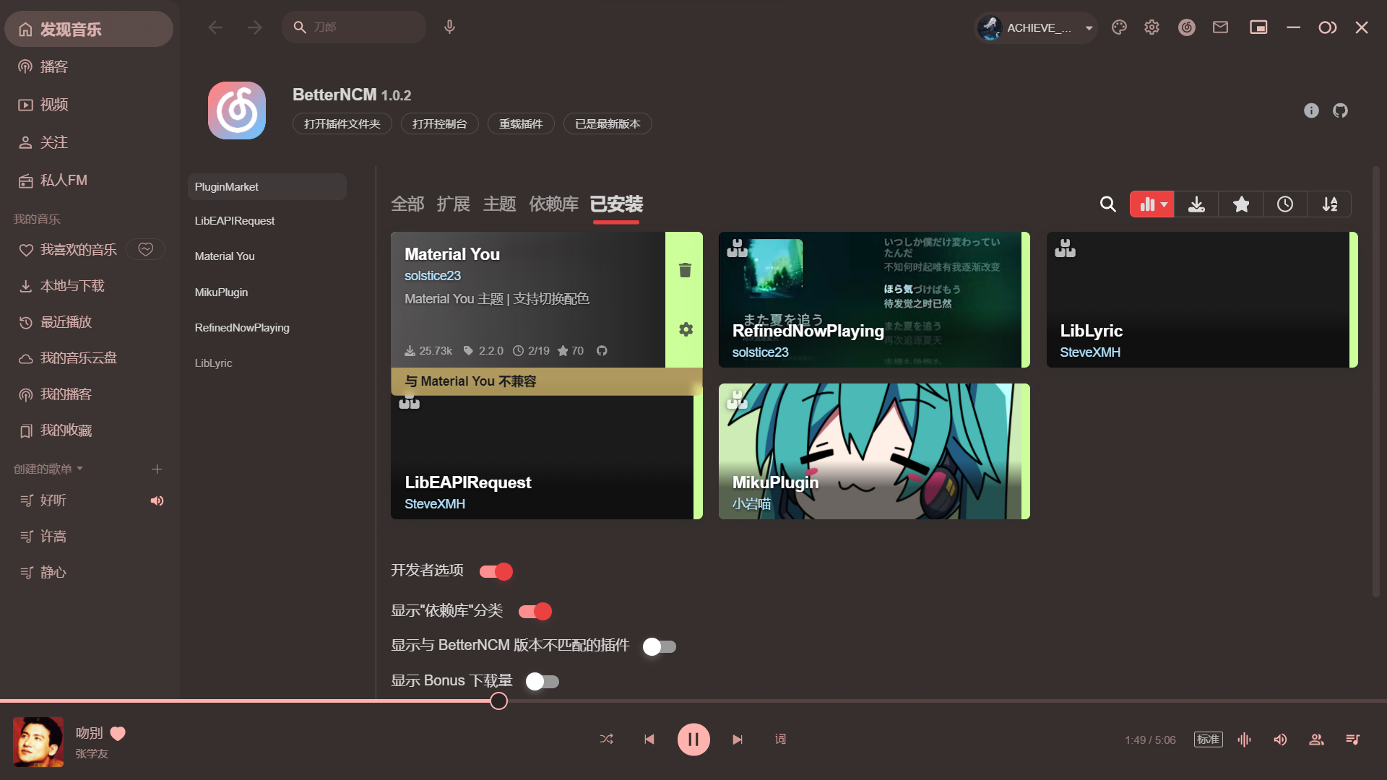Expand the account name dropdown
The image size is (1387, 780).
point(1089,27)
